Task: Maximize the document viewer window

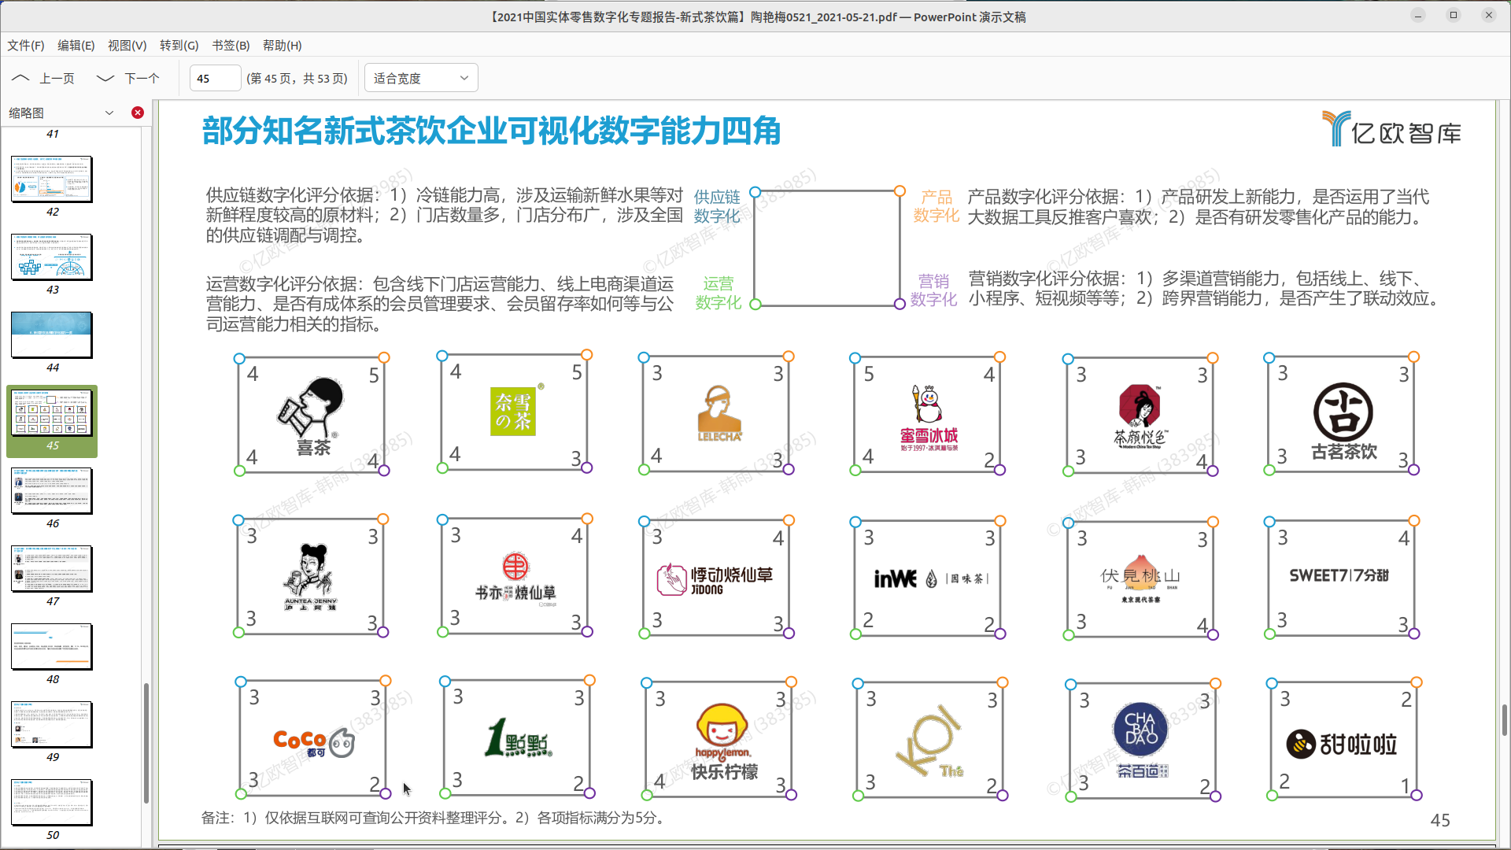Action: (1454, 15)
